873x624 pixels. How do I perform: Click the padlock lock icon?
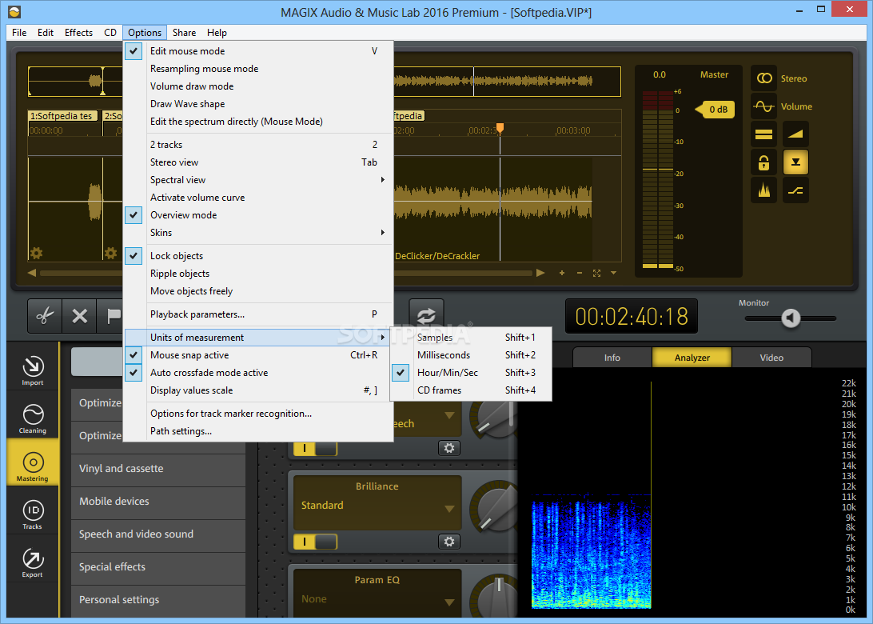coord(764,162)
